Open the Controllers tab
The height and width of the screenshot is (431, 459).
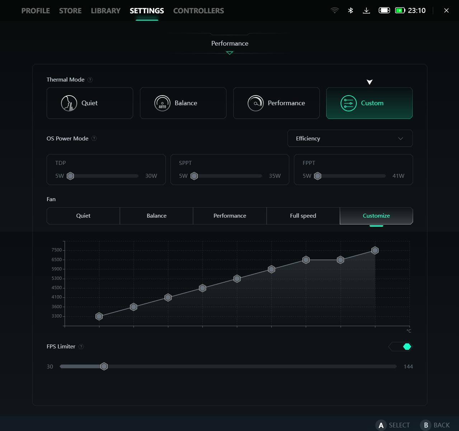tap(198, 11)
